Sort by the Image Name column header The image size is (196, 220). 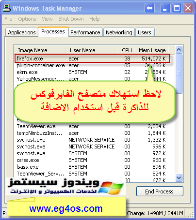pyautogui.click(x=40, y=50)
